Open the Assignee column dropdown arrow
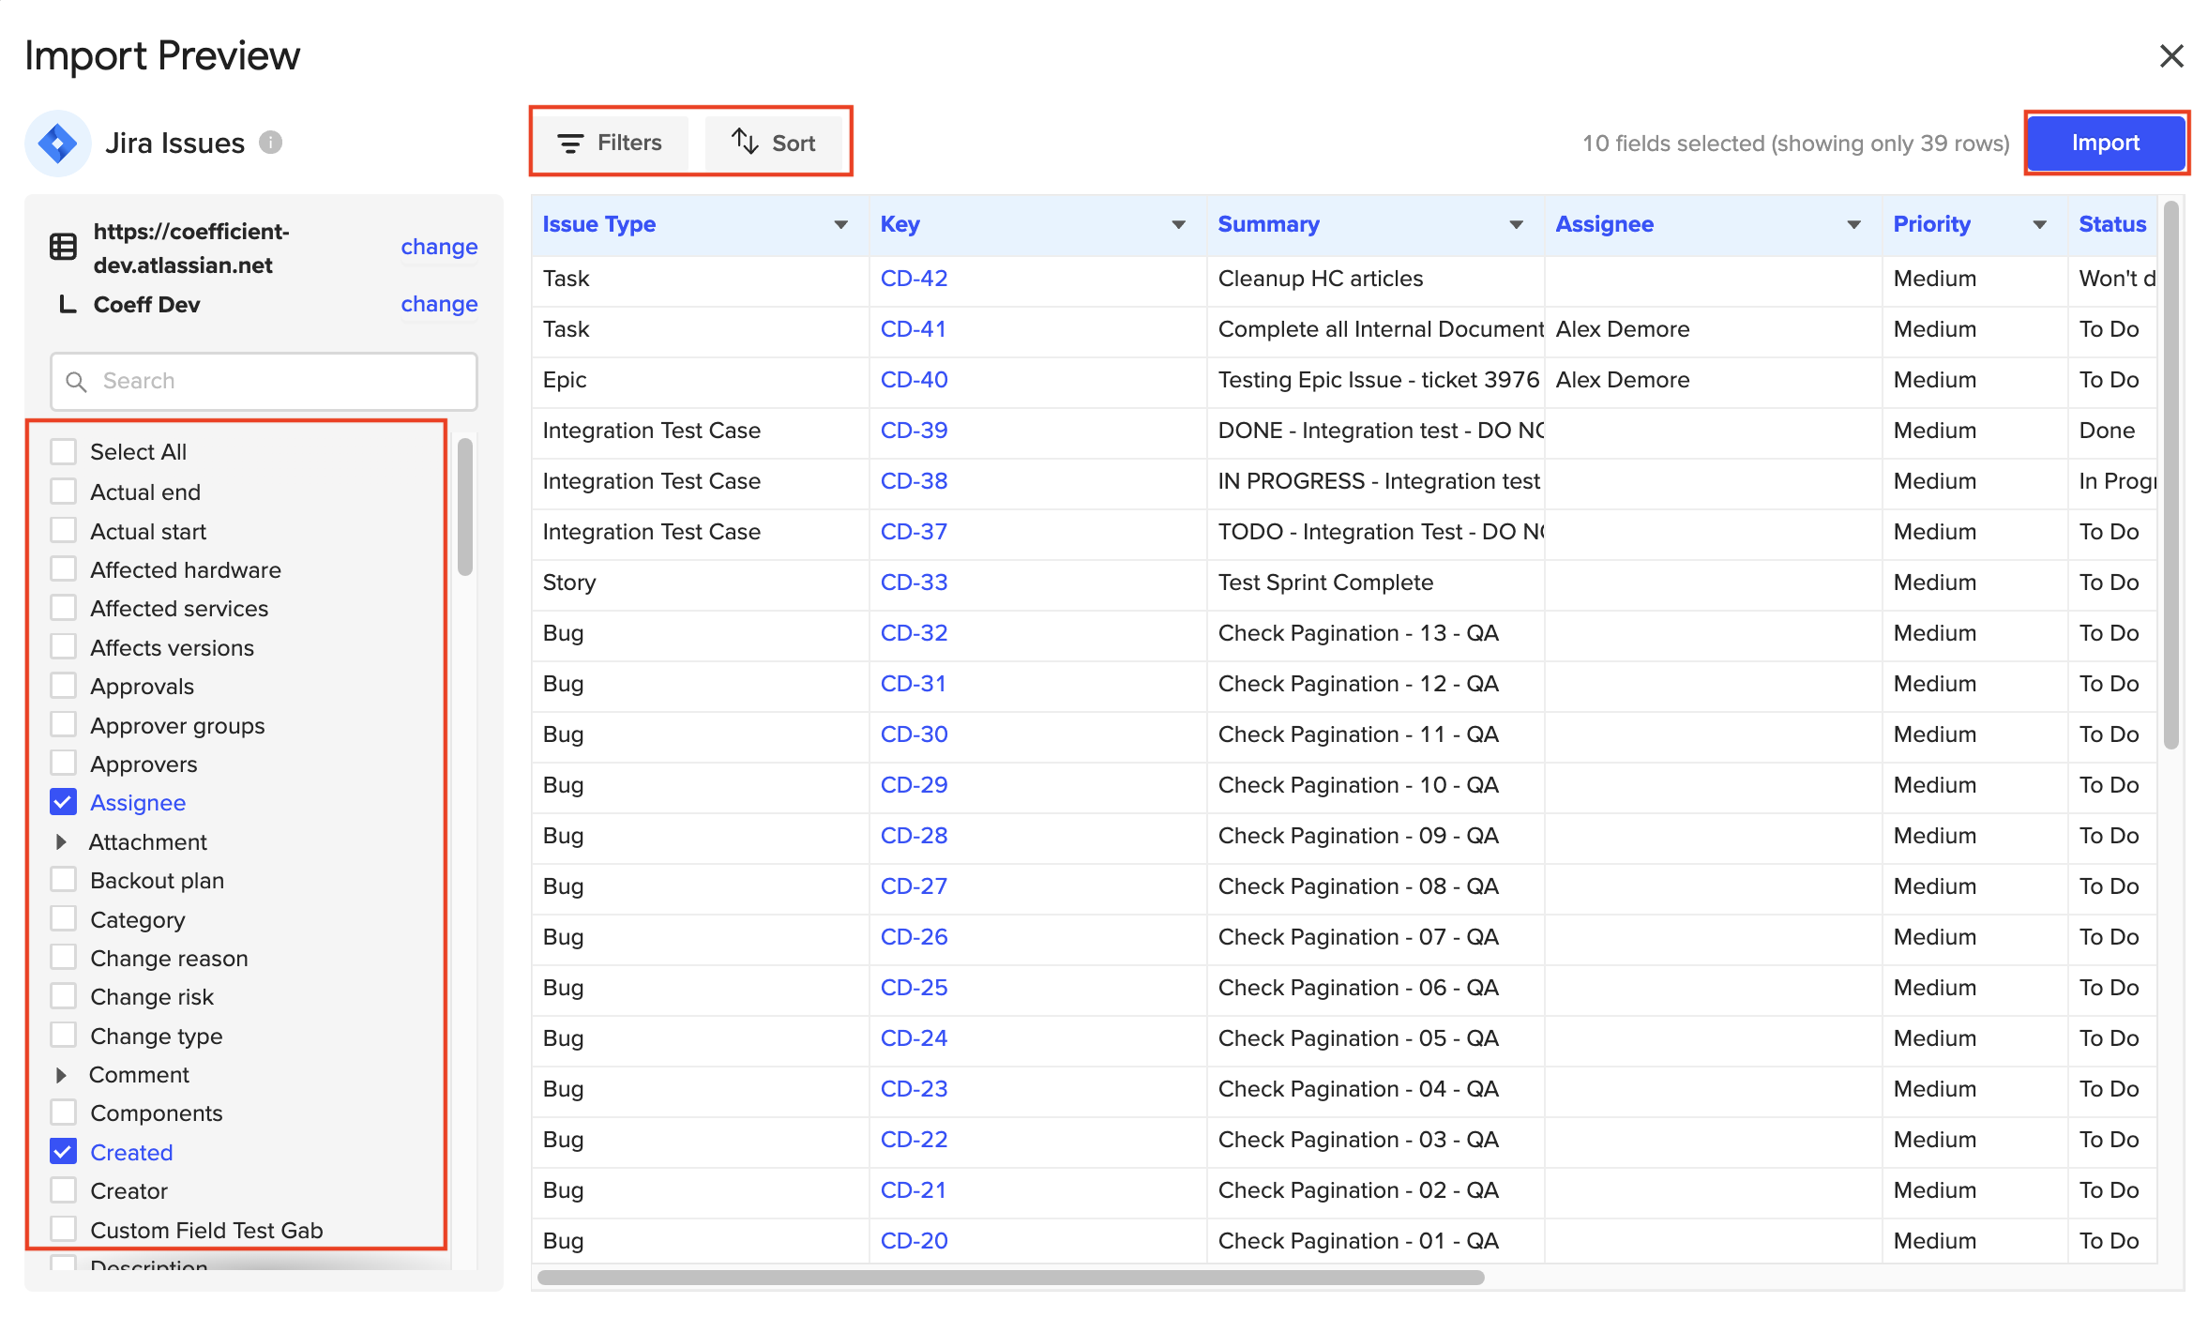This screenshot has width=2208, height=1317. coord(1854,225)
